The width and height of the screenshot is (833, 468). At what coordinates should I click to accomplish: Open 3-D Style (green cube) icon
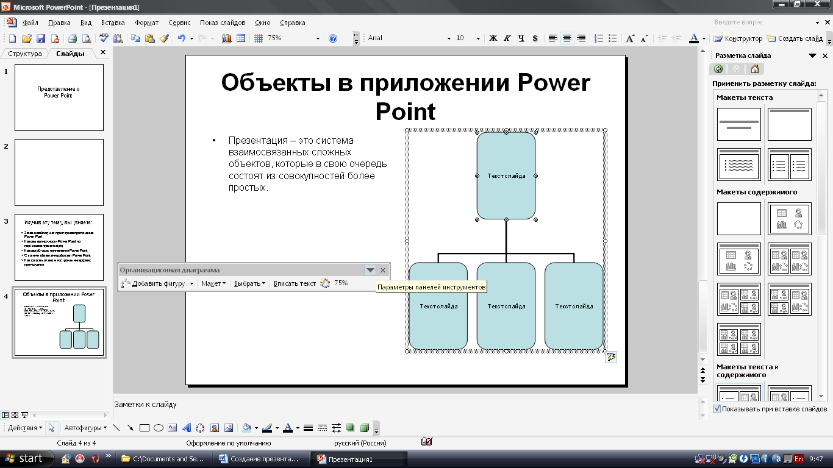[364, 428]
